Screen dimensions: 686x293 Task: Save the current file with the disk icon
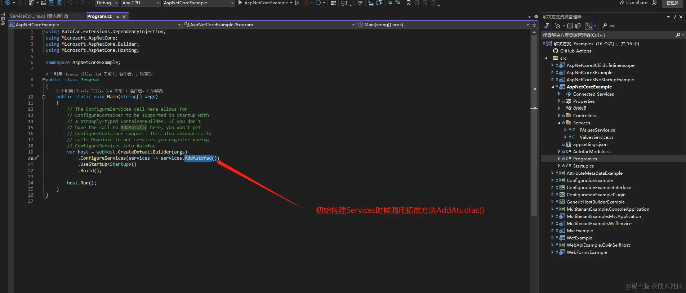coord(51,3)
